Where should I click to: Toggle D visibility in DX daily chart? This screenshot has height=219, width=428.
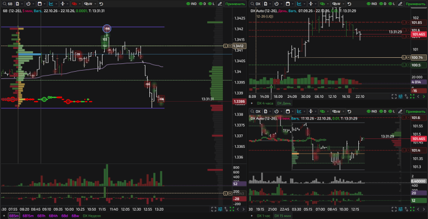tap(383, 4)
